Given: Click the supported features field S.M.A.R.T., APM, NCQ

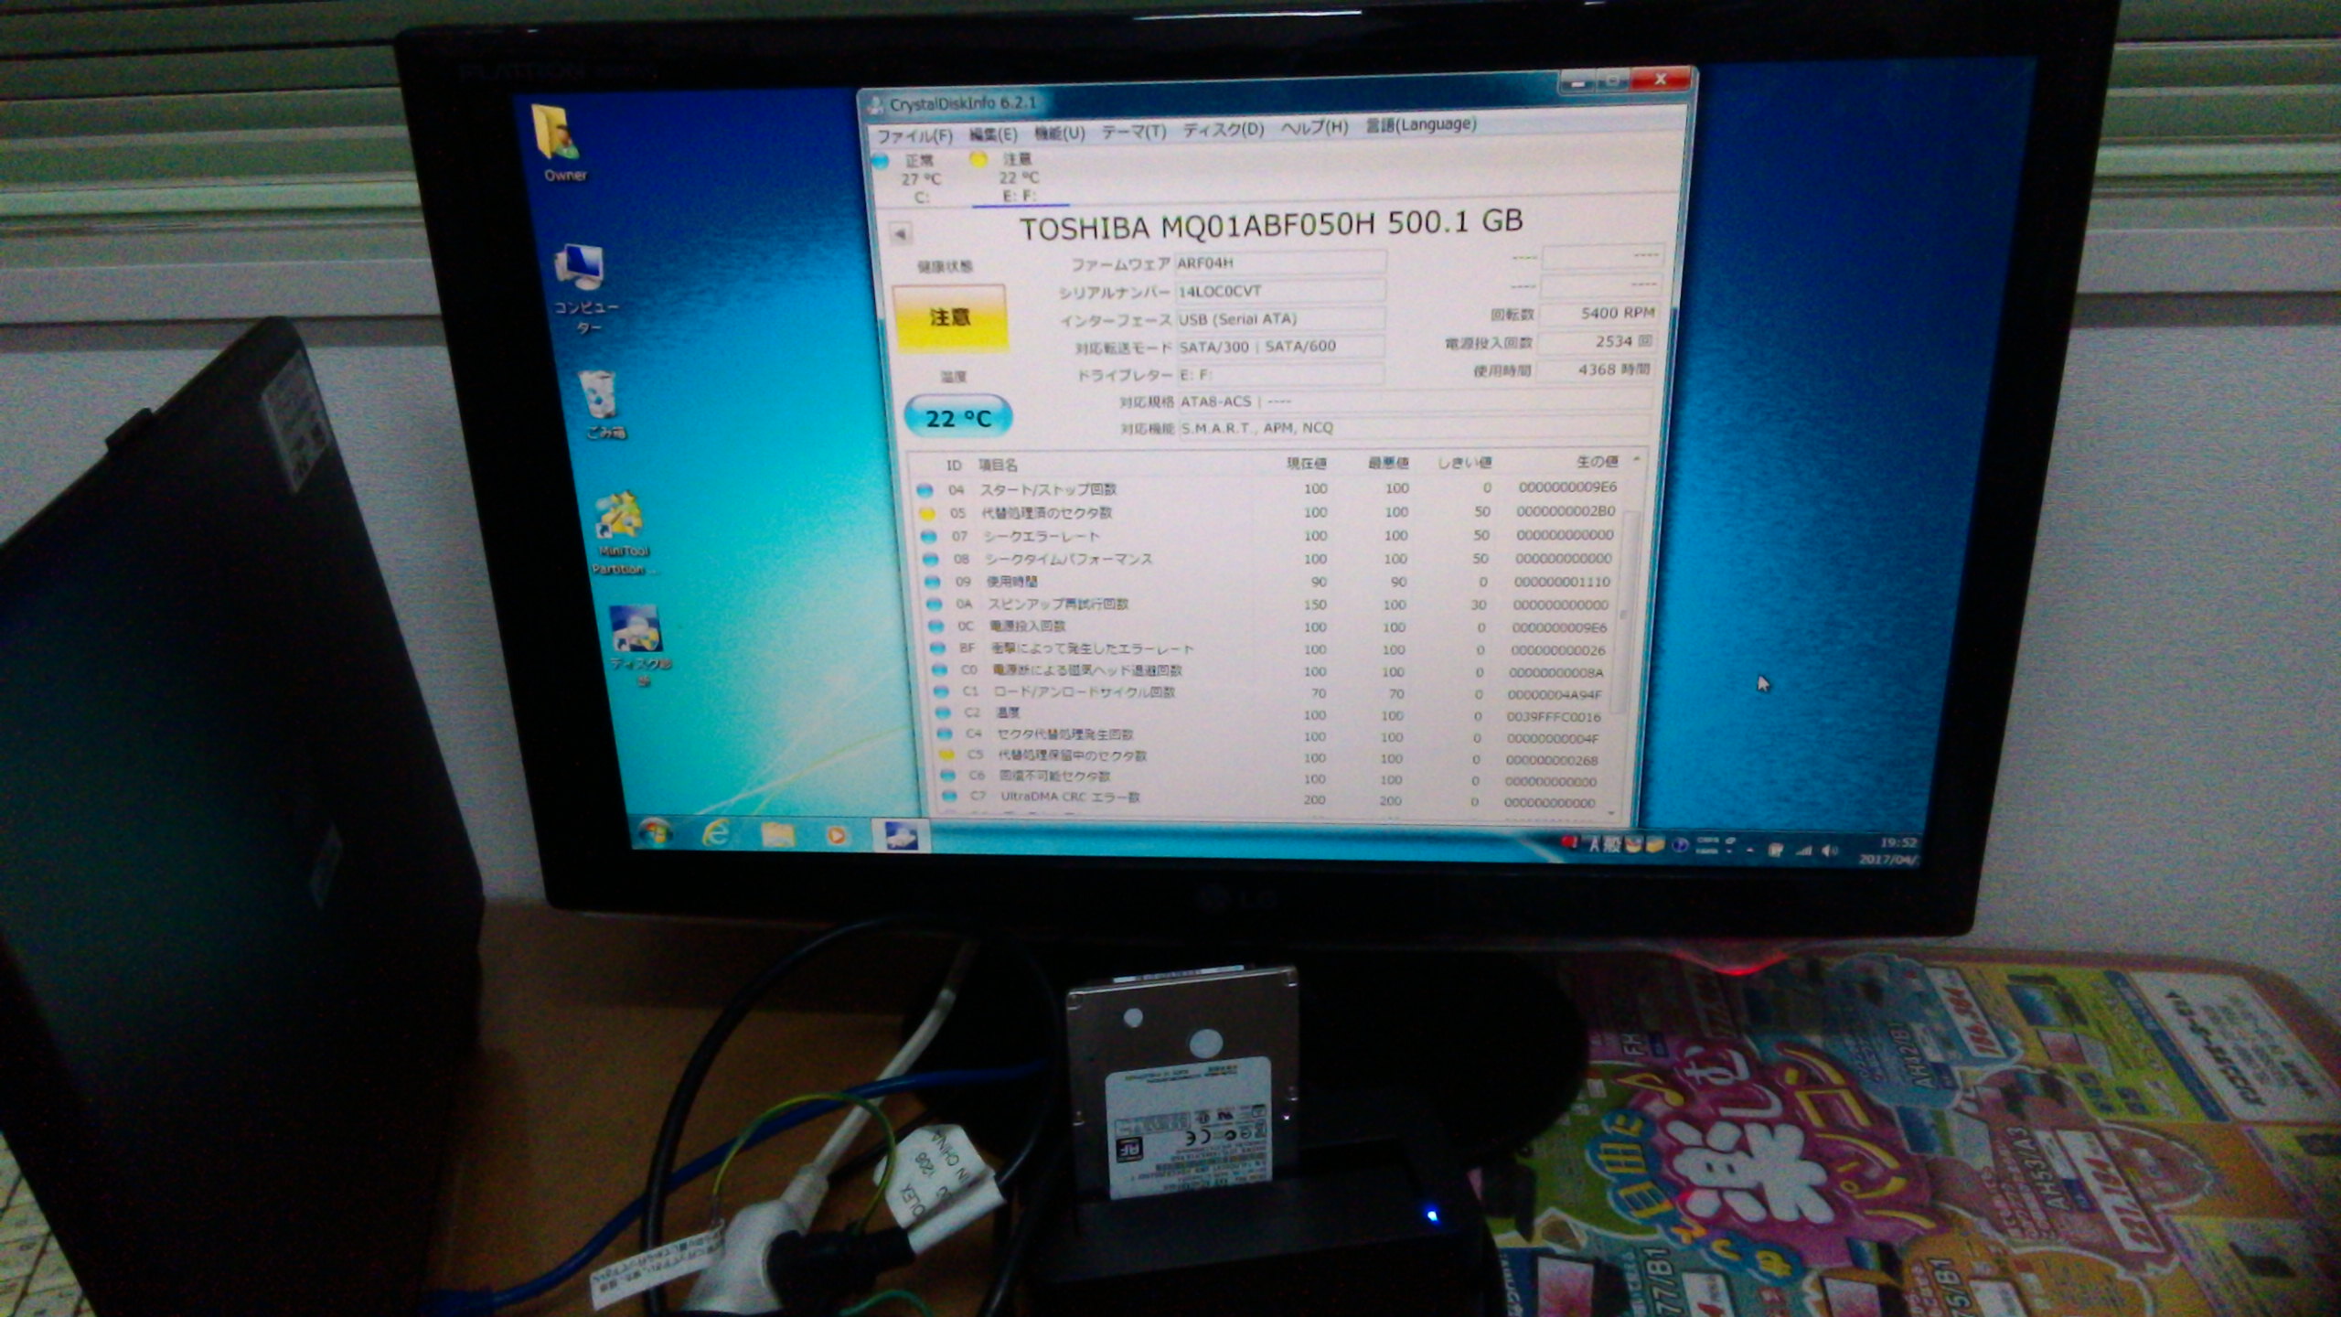Looking at the screenshot, I should point(1413,427).
